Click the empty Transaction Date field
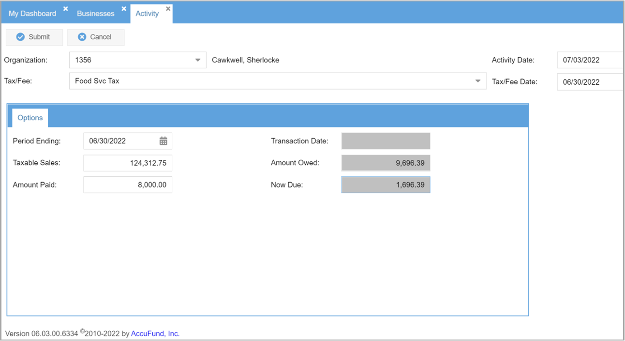The width and height of the screenshot is (625, 341). pyautogui.click(x=386, y=141)
